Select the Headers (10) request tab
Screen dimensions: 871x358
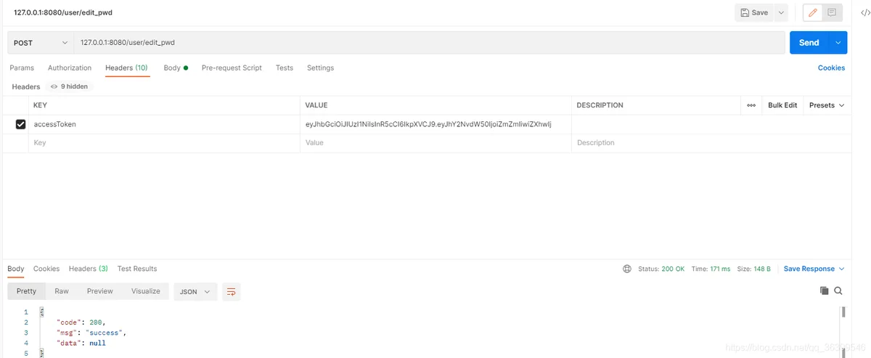pyautogui.click(x=126, y=68)
